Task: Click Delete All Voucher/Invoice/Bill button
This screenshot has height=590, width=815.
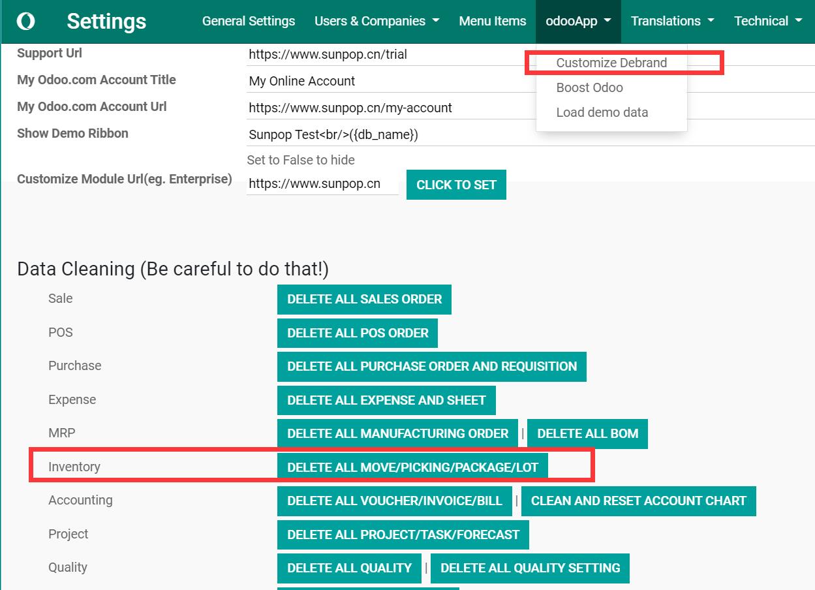Action: click(395, 501)
